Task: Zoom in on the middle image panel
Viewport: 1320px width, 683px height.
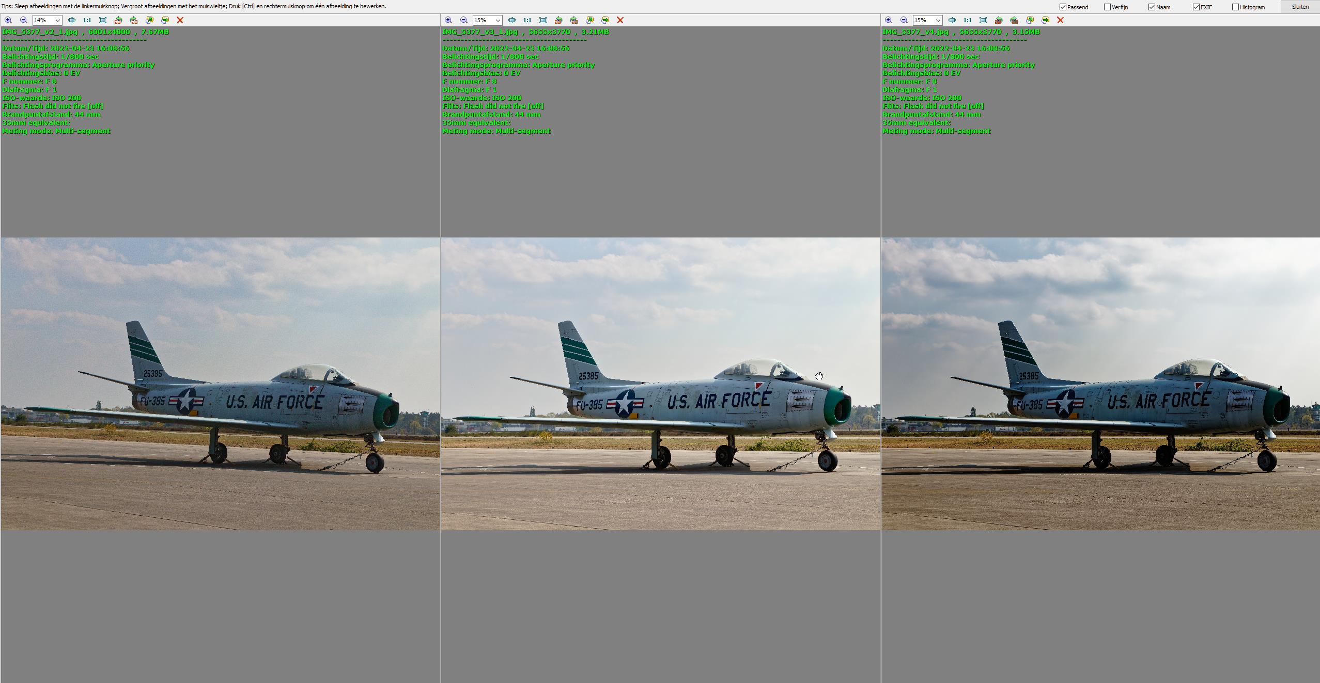Action: click(x=448, y=20)
